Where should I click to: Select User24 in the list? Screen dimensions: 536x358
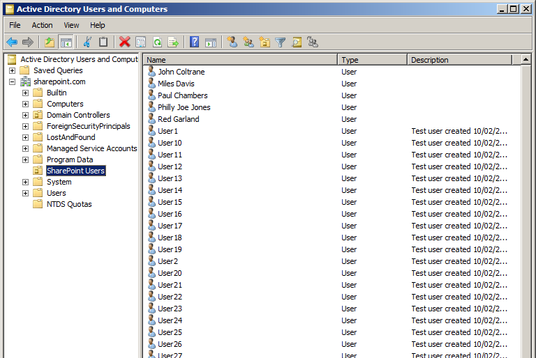point(170,320)
